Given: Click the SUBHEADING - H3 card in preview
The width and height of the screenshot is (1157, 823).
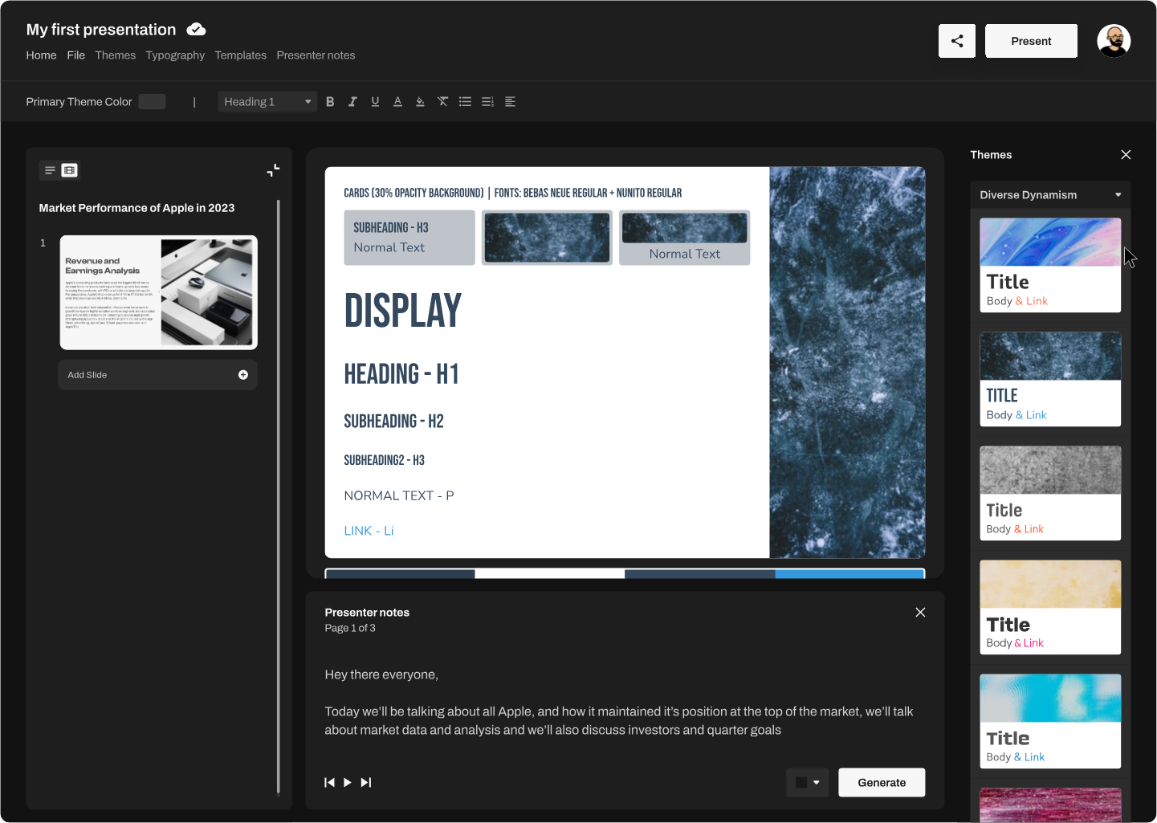Looking at the screenshot, I should point(409,238).
